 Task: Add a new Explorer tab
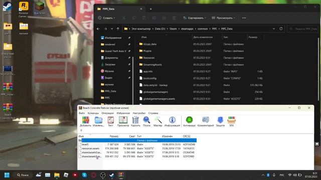[150, 9]
